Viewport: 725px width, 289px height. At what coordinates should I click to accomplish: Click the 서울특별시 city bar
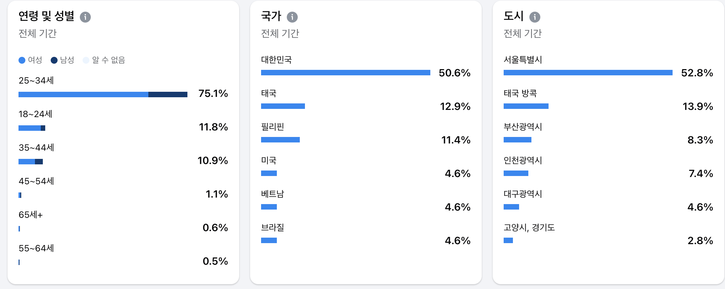(588, 73)
